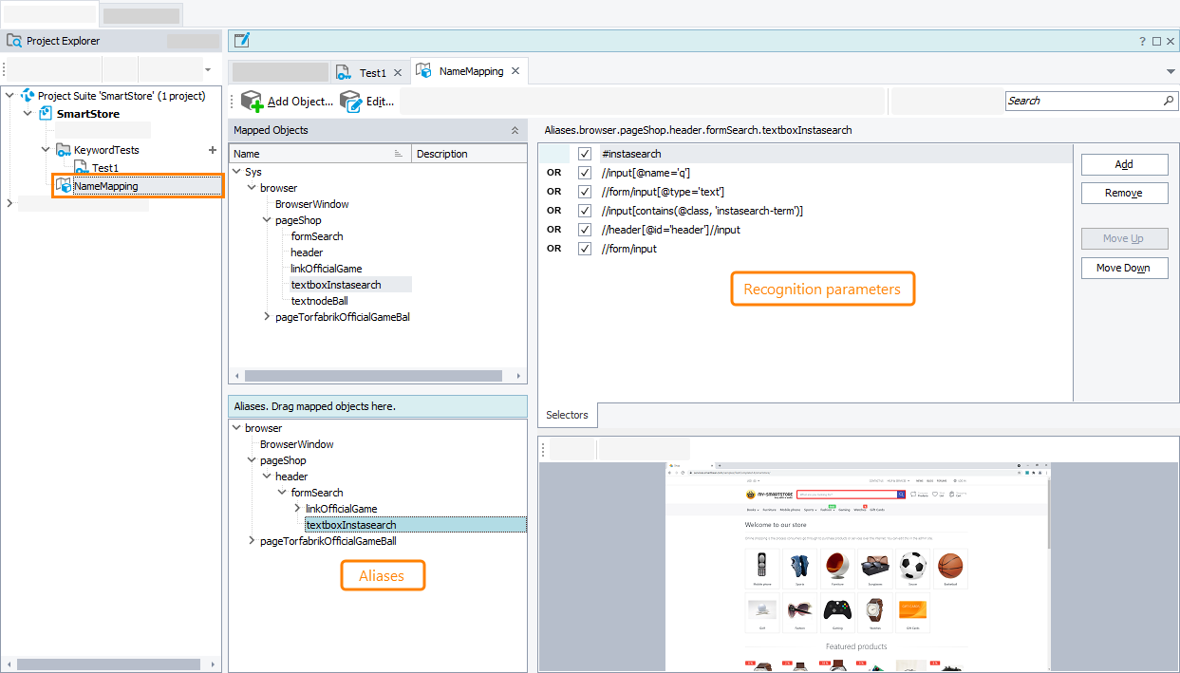
Task: Click the NameMapping icon in Project Explorer
Action: tap(64, 186)
